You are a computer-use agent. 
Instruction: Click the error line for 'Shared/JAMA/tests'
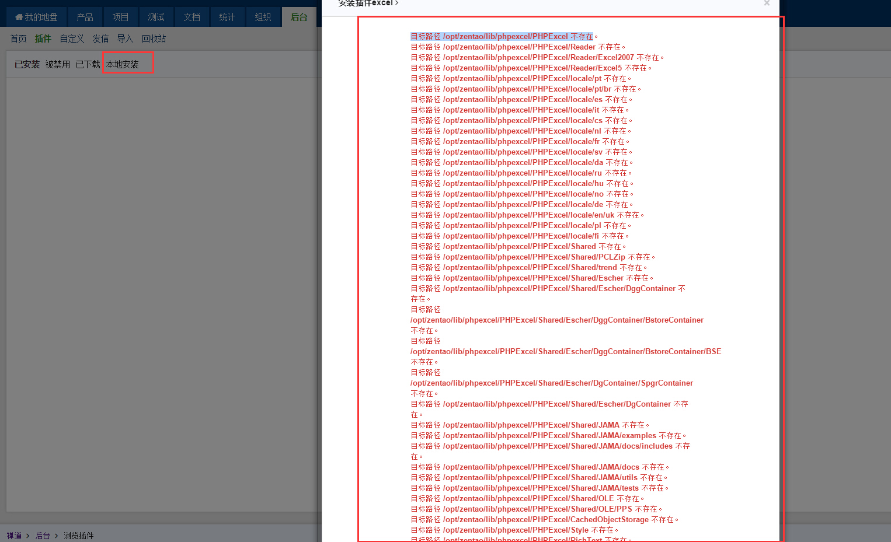pos(540,488)
